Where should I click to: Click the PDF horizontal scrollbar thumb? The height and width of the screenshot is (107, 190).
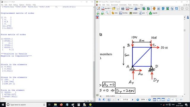click(164, 96)
